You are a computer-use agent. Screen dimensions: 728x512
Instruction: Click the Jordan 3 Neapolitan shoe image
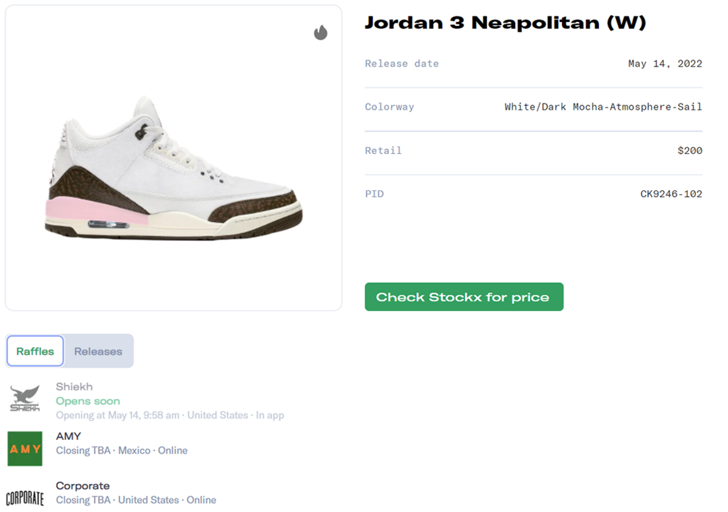[173, 159]
